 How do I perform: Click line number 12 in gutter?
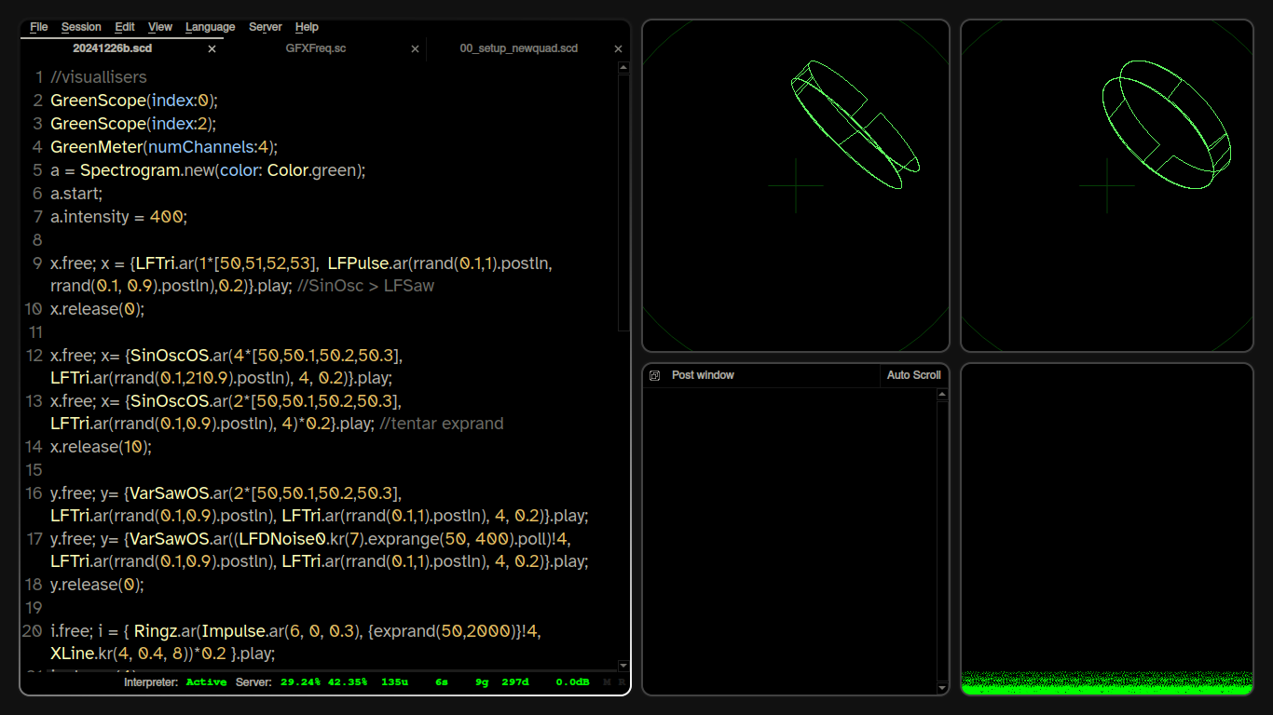34,356
